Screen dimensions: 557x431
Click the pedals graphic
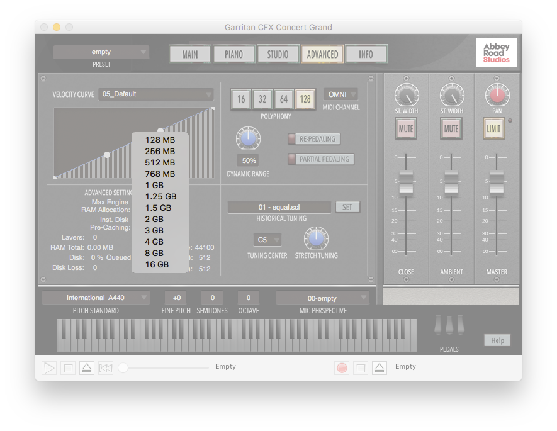(x=449, y=325)
